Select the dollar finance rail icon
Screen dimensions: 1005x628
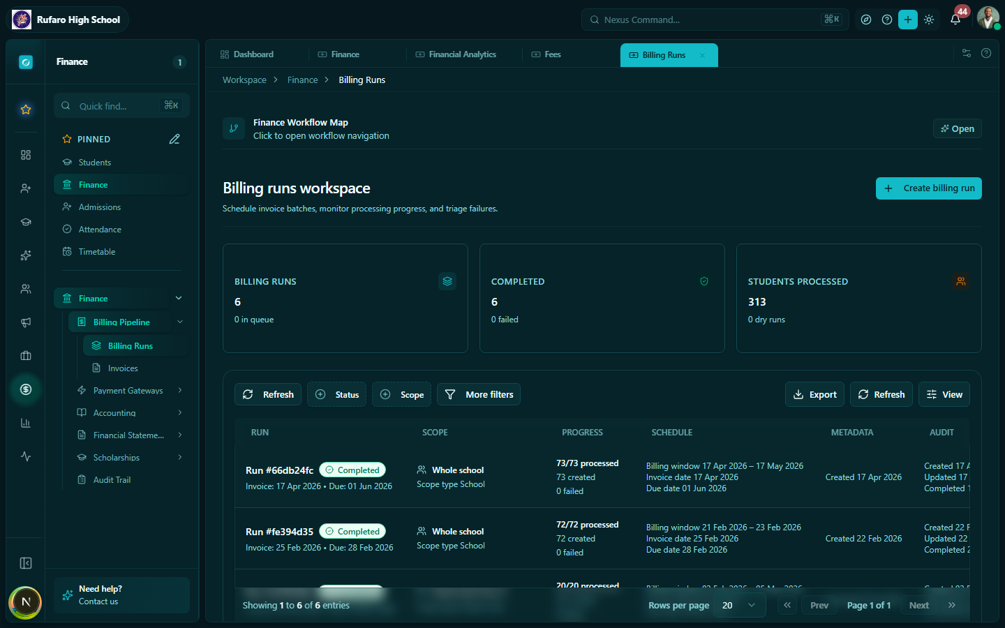pos(26,389)
